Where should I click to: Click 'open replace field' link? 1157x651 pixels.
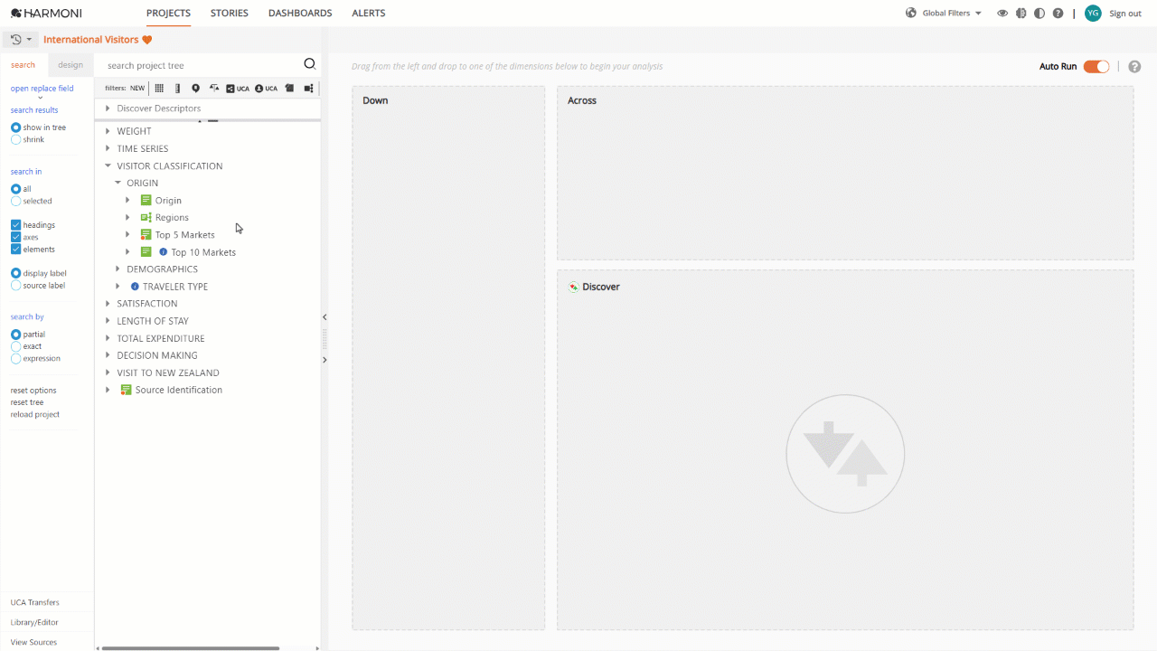click(42, 89)
